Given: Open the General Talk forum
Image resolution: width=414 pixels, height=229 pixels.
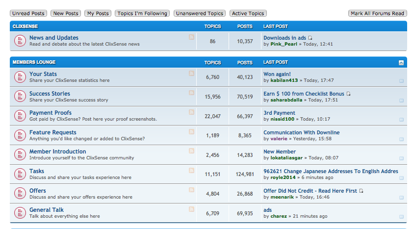Looking at the screenshot, I should [47, 210].
